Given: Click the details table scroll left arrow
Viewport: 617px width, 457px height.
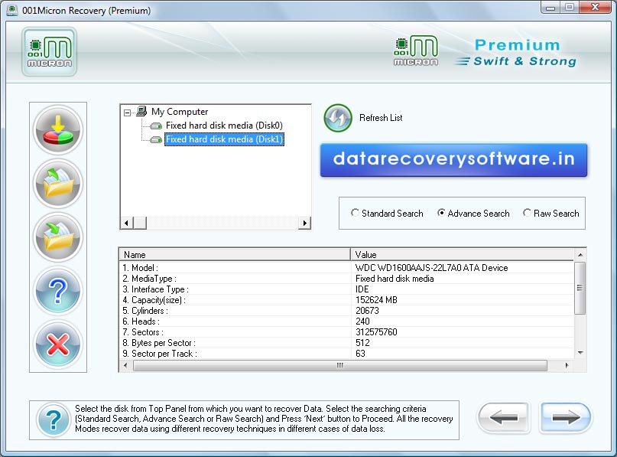Looking at the screenshot, I should (125, 366).
